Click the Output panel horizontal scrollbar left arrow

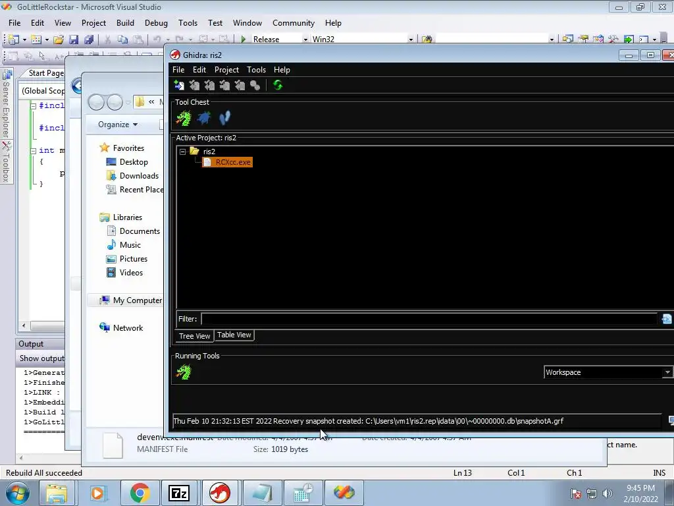click(20, 458)
